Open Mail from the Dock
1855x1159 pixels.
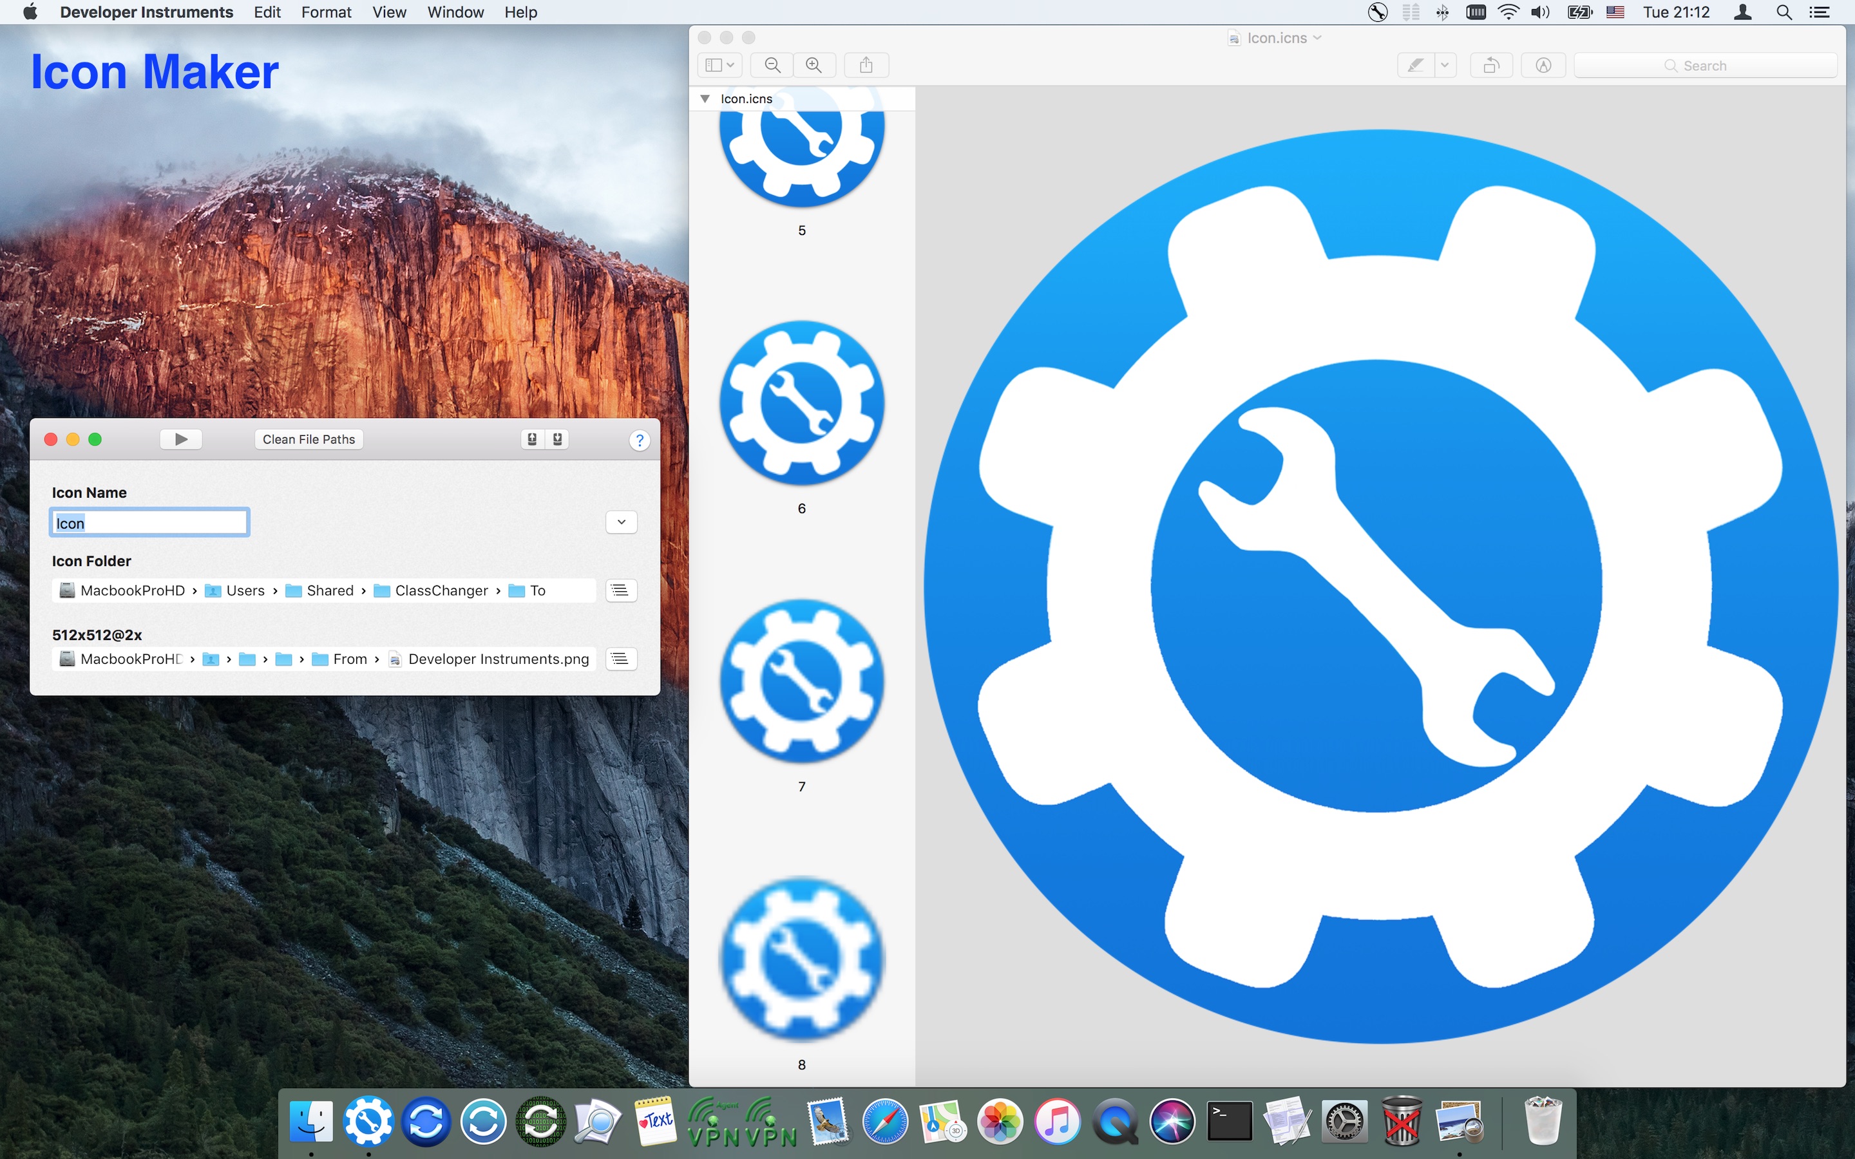click(x=828, y=1122)
